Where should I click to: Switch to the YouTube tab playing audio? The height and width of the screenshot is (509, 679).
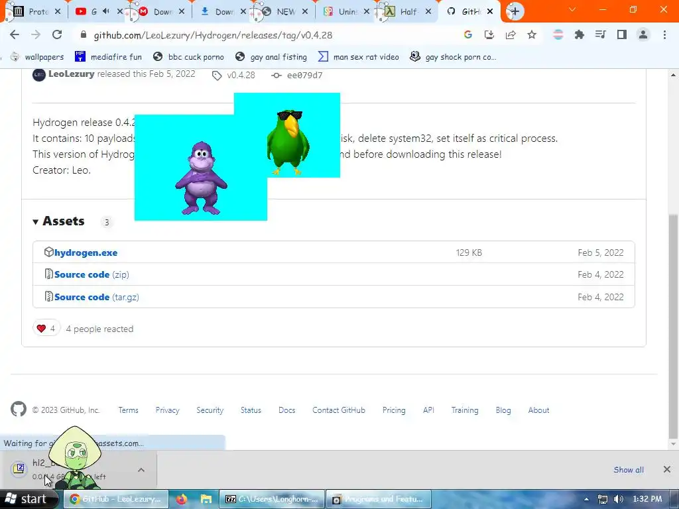(x=99, y=12)
